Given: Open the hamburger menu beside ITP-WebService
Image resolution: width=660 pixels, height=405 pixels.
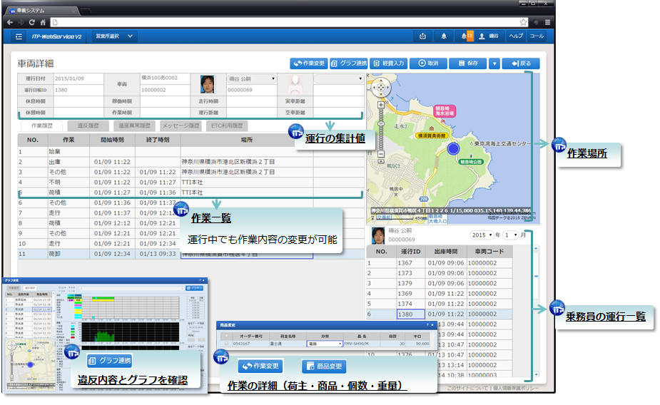Looking at the screenshot, I should (19, 36).
